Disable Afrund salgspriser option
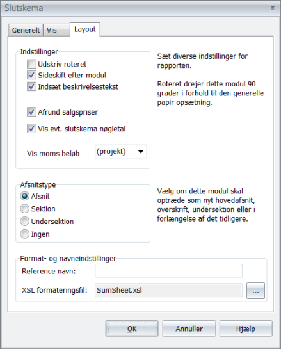Viewport: 281px width, 349px height. click(x=31, y=111)
